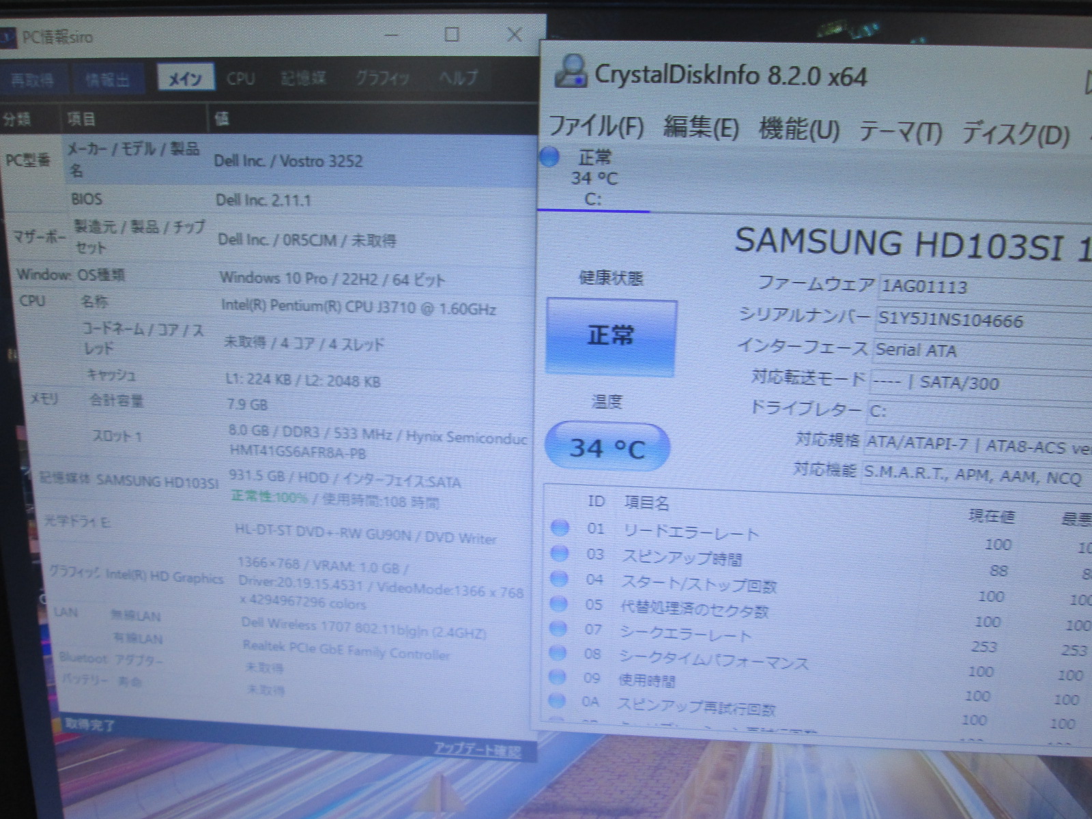Minimize the PC情報siro window

[x=391, y=35]
